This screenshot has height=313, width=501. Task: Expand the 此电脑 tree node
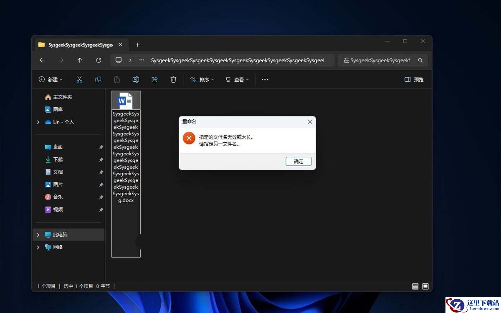pyautogui.click(x=38, y=235)
